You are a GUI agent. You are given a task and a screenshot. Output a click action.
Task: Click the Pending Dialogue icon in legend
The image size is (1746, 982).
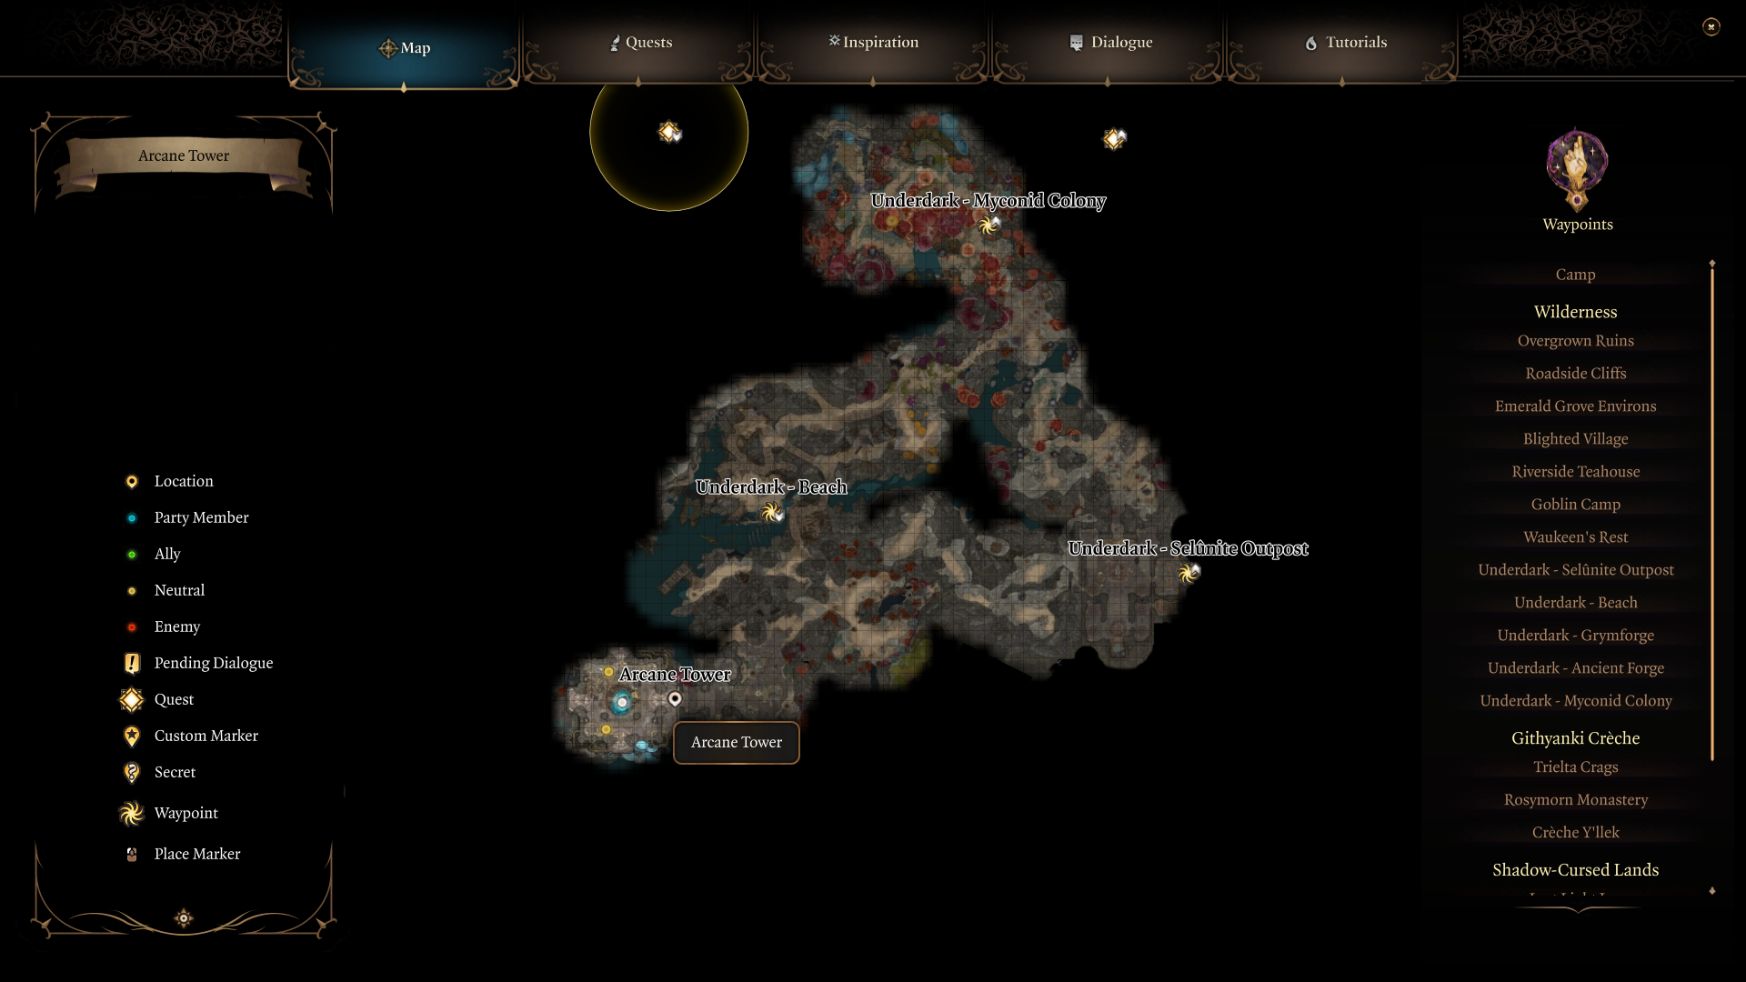(x=131, y=663)
